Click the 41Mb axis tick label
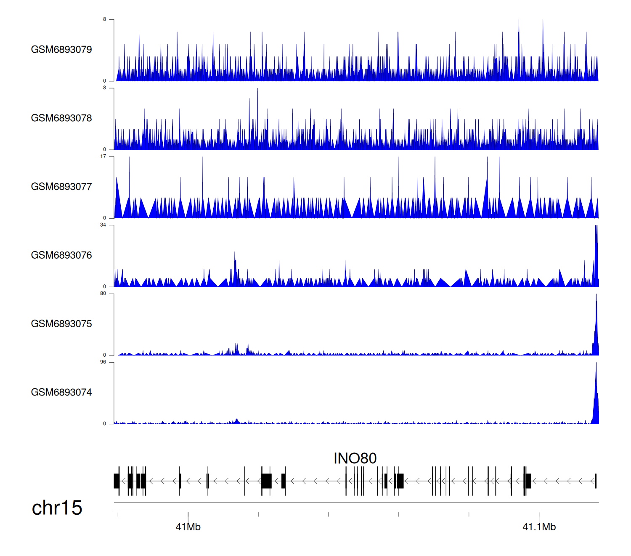Viewport: 631px width, 556px height. [188, 527]
